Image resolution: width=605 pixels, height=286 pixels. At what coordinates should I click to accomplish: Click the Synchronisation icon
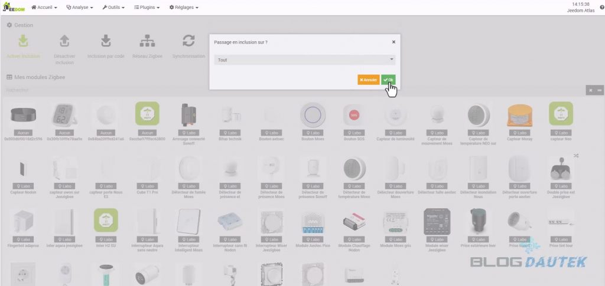[188, 41]
